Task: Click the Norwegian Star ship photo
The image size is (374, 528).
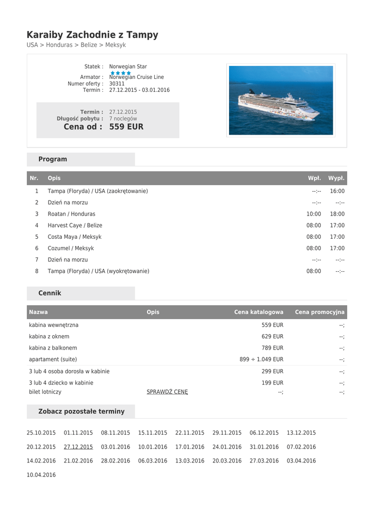Action: coord(281,100)
